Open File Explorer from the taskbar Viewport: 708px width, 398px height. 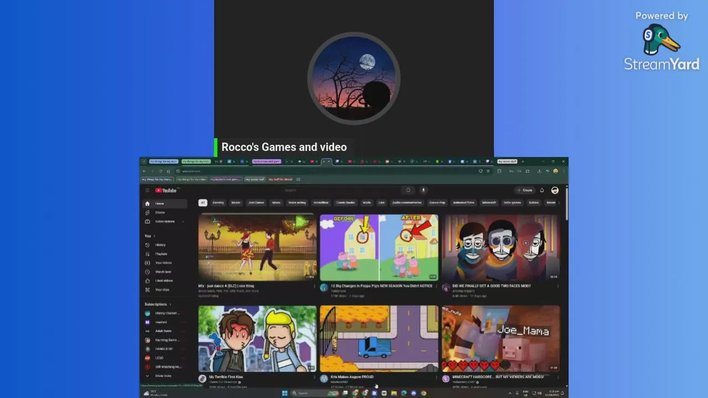[x=394, y=393]
